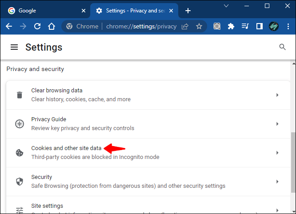Screen dimensions: 296x214
Task: Click the cookie icon
Action: pos(20,153)
